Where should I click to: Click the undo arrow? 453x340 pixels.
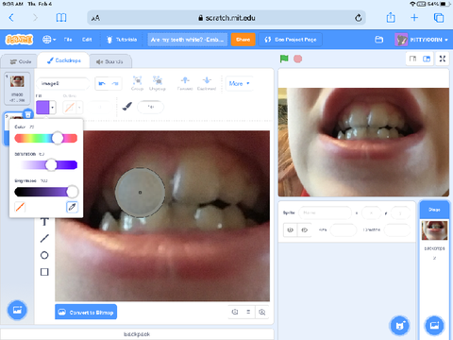coord(102,83)
